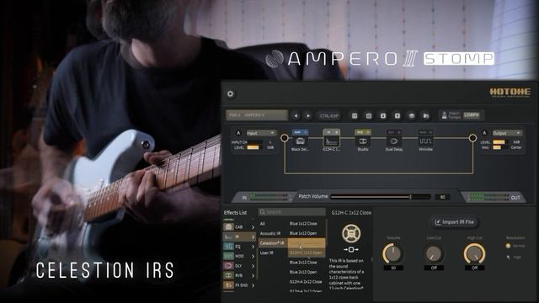Viewport: 539px width, 303px height.
Task: Select the Dual Delay block icon
Action: (x=394, y=141)
